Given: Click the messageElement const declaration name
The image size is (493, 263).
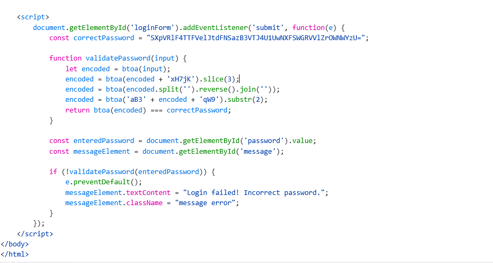Looking at the screenshot, I should click(102, 152).
